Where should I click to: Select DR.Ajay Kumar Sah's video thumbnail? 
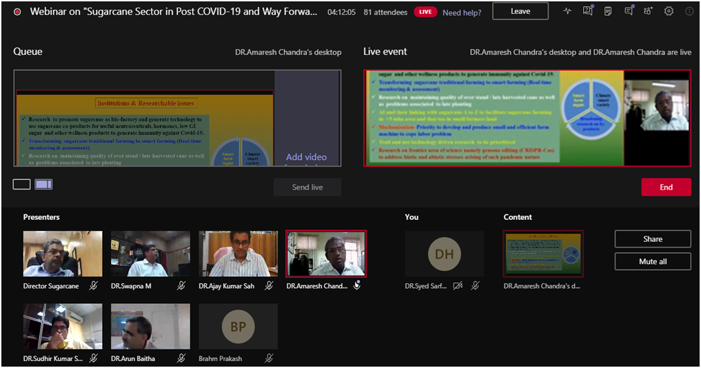(238, 254)
